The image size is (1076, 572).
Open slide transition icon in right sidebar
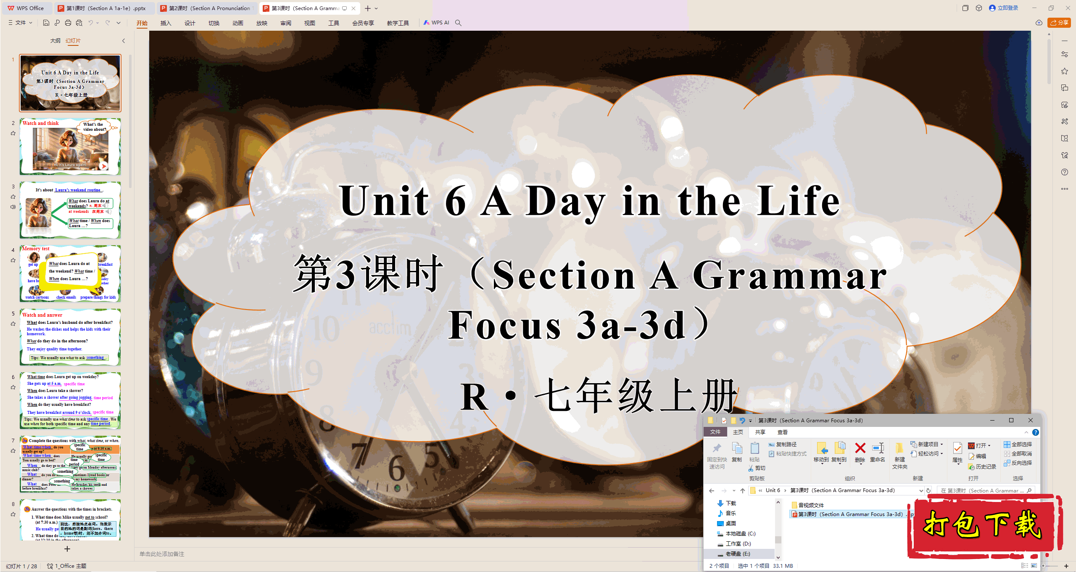[x=1065, y=88]
